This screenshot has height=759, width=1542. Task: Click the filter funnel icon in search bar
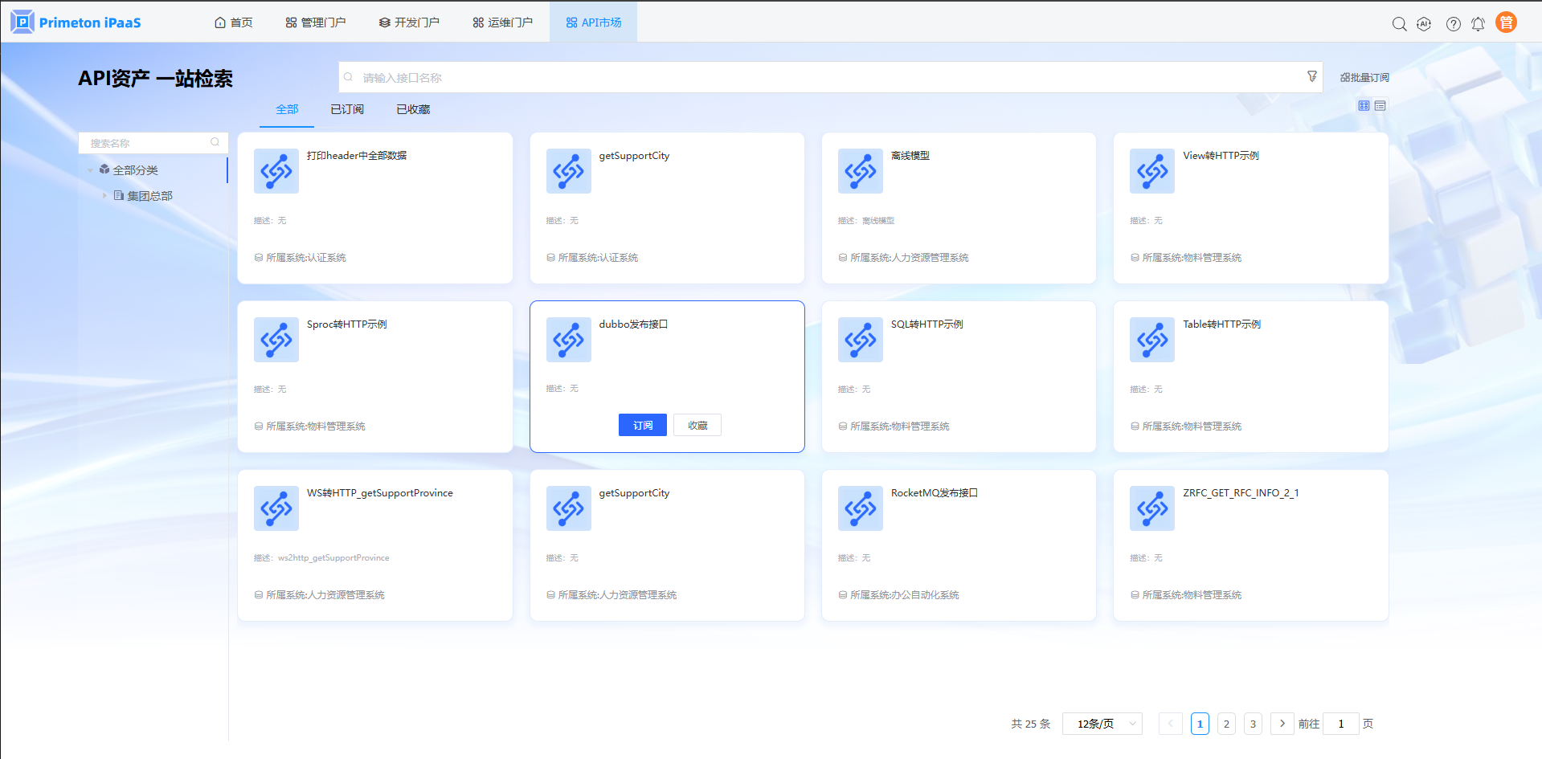point(1311,76)
